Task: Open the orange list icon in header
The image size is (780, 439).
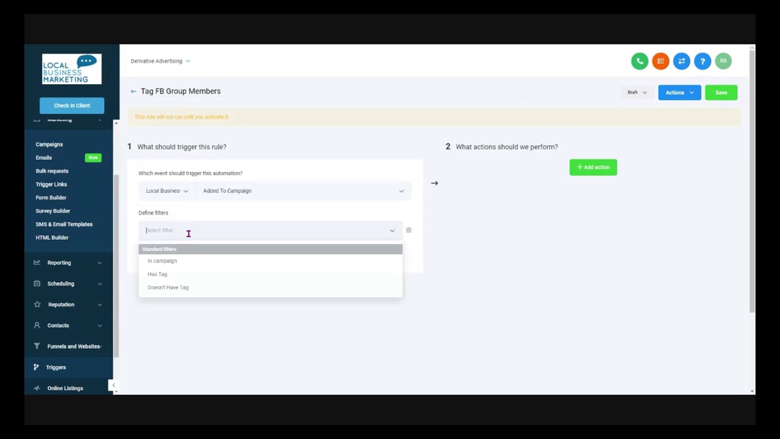Action: 661,61
